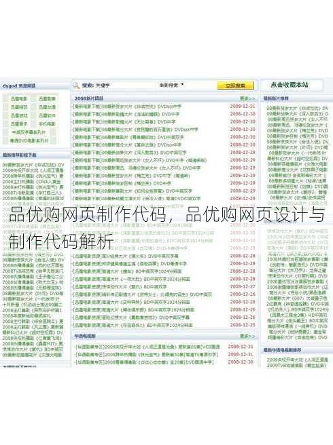
Task: Open the 电影搜索 search-type dropdown
Action: click(171, 85)
